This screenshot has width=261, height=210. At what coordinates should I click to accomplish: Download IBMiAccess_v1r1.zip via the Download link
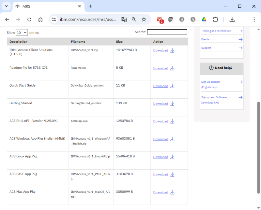tap(161, 50)
